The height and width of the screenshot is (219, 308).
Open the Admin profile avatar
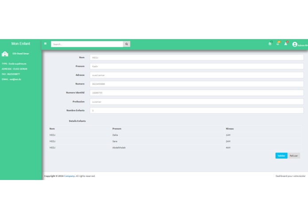[x=295, y=44]
